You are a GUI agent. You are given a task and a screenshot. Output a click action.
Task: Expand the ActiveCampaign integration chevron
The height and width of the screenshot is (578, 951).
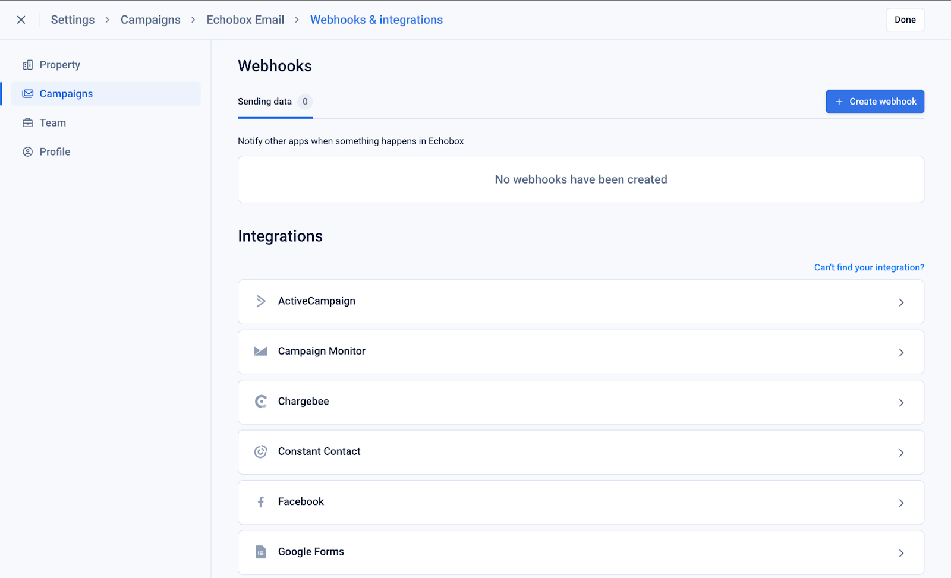pyautogui.click(x=901, y=302)
